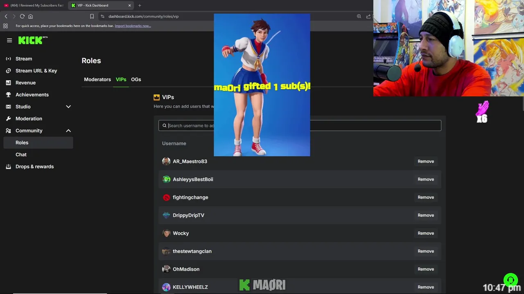The width and height of the screenshot is (524, 294).
Task: Click the Studio sidebar icon
Action: 8,107
